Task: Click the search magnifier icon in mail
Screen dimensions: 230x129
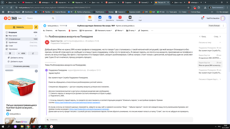Action: coord(53,18)
